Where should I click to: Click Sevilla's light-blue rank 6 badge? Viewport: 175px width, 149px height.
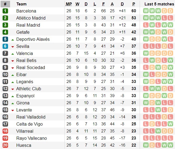tap(5, 46)
